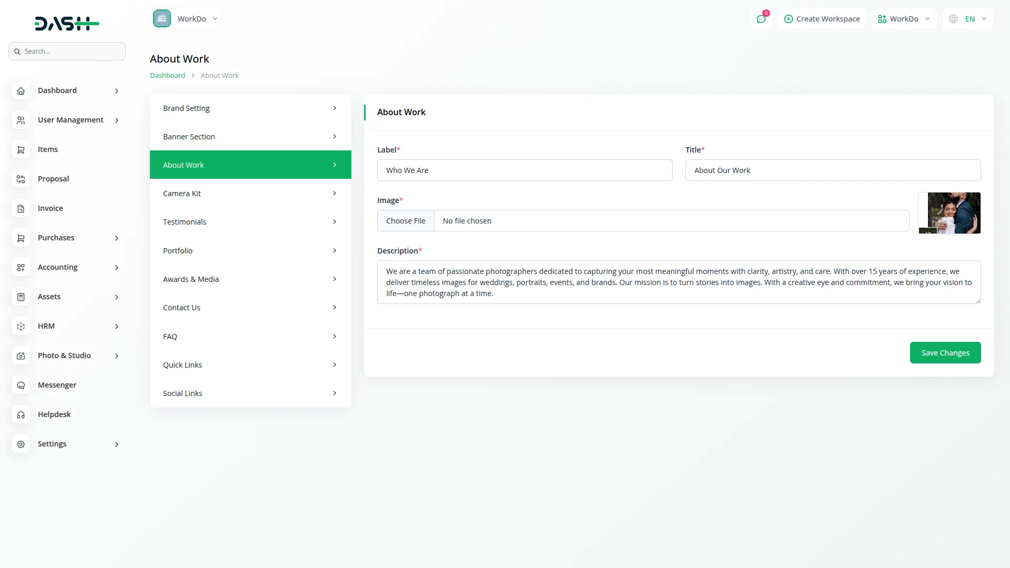Click the Proposal icon in sidebar
This screenshot has width=1010, height=568.
click(x=21, y=179)
